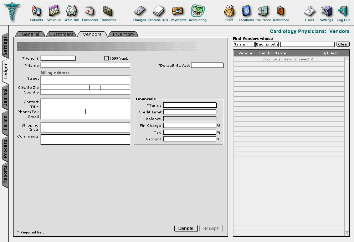Click the Email input field
354x242 pixels.
point(85,117)
